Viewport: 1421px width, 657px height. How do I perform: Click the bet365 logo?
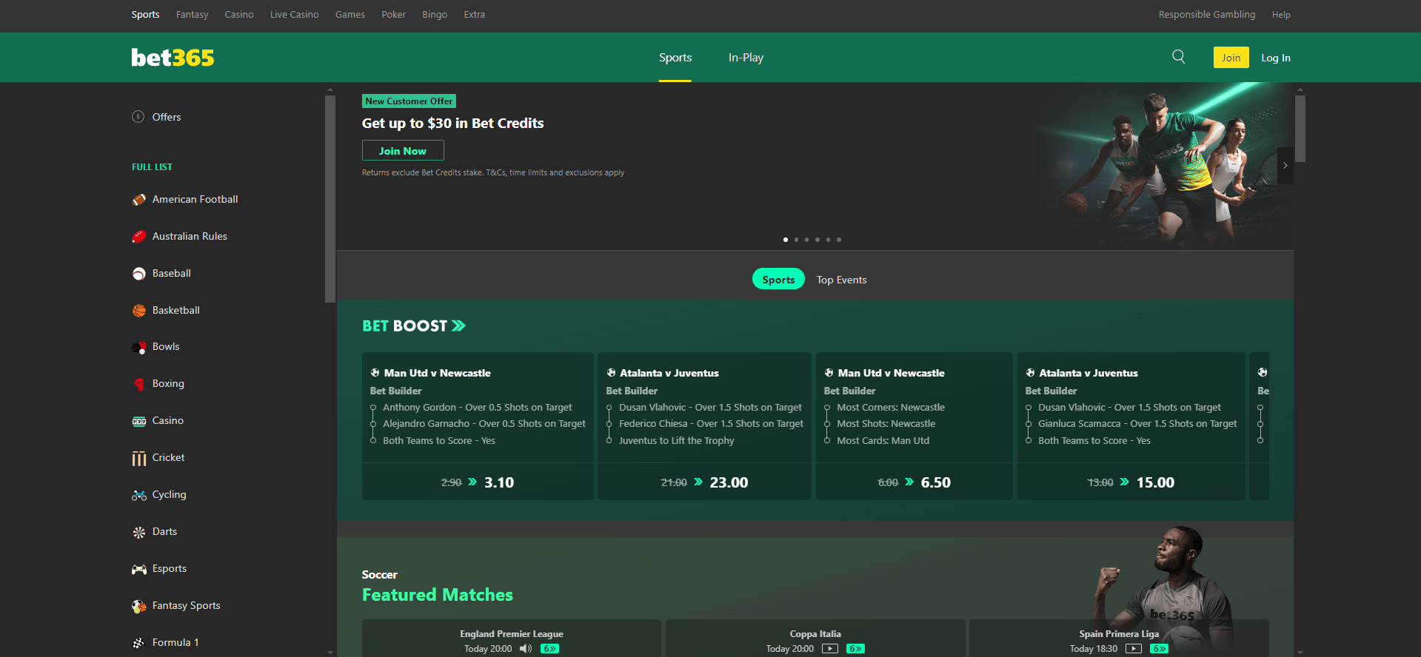(173, 57)
